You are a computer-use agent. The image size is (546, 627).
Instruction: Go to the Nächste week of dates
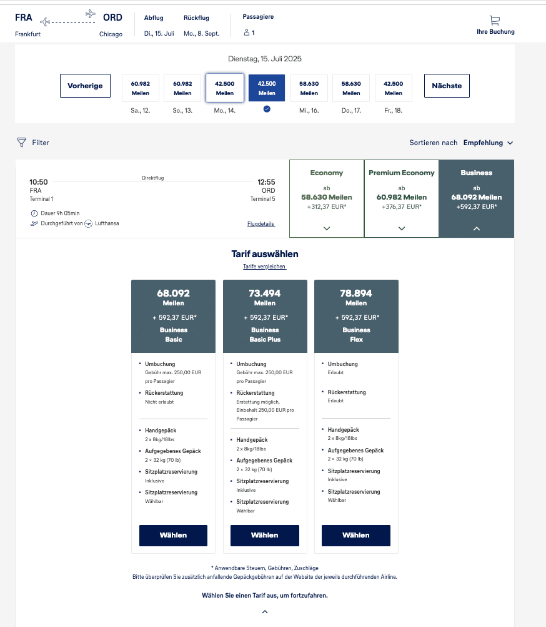pos(447,86)
